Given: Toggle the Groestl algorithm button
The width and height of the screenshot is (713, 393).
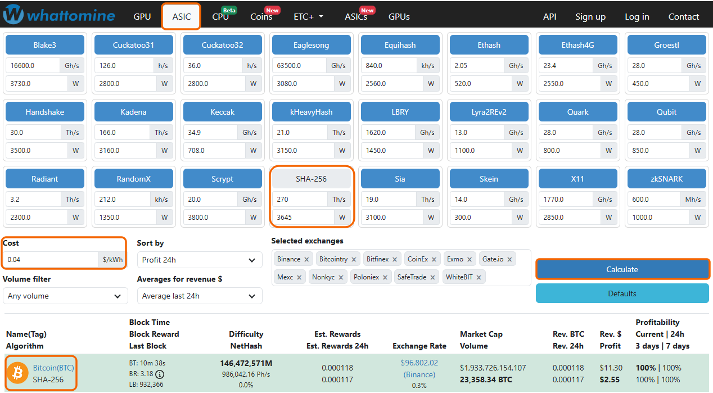Looking at the screenshot, I should click(666, 45).
